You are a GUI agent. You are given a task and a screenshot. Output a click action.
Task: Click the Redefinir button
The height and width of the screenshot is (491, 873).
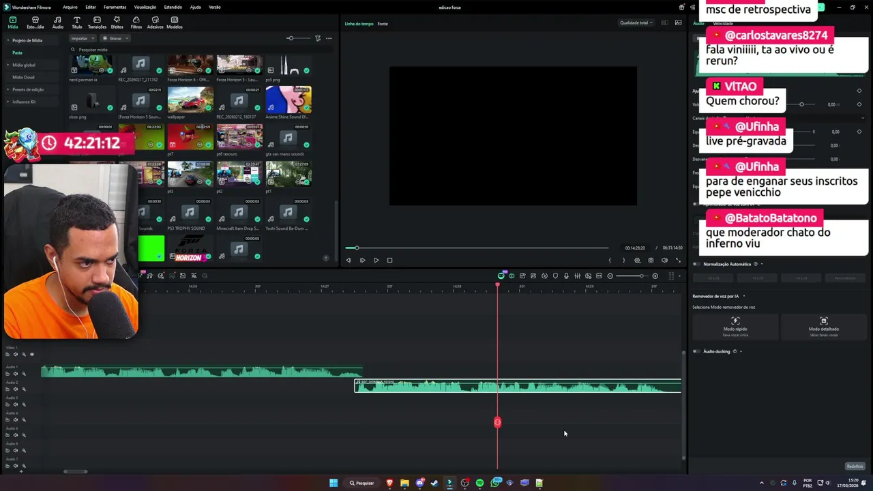(x=855, y=466)
